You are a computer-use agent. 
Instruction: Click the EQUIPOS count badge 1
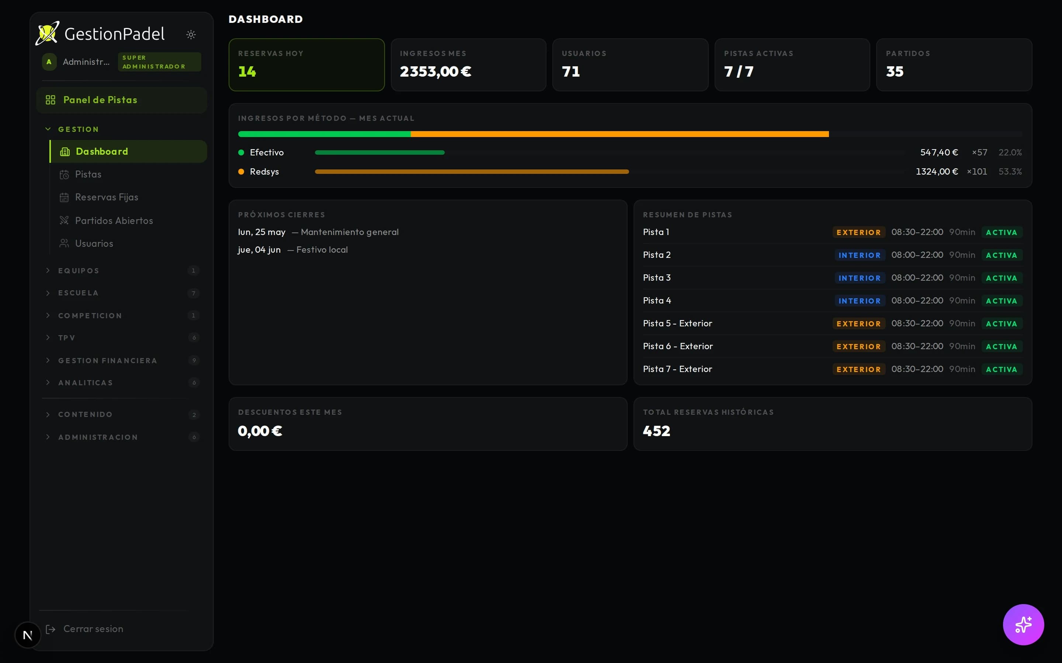194,271
